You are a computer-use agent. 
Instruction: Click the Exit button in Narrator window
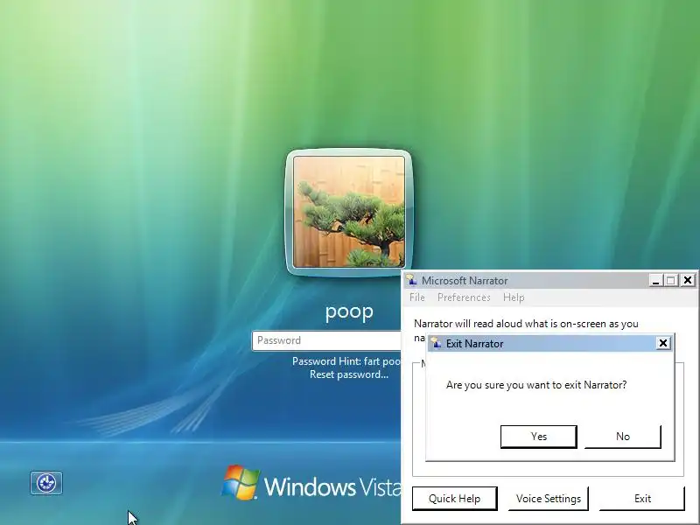coord(642,499)
